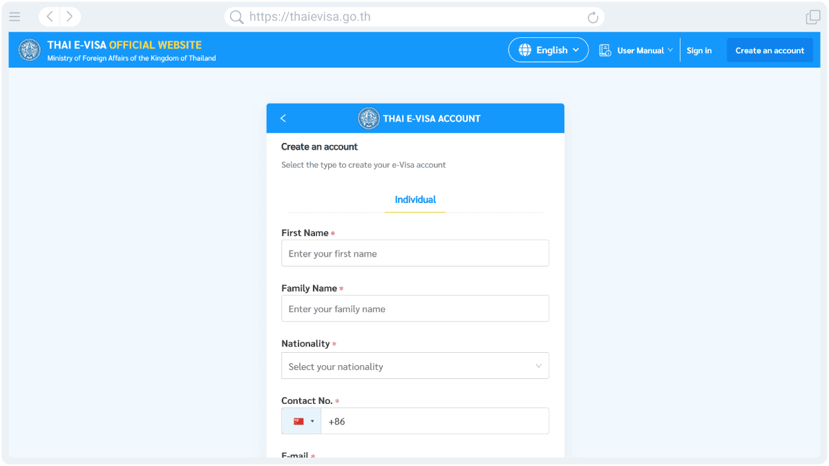Open the country code flag dropdown
The height and width of the screenshot is (466, 829).
[x=301, y=420]
